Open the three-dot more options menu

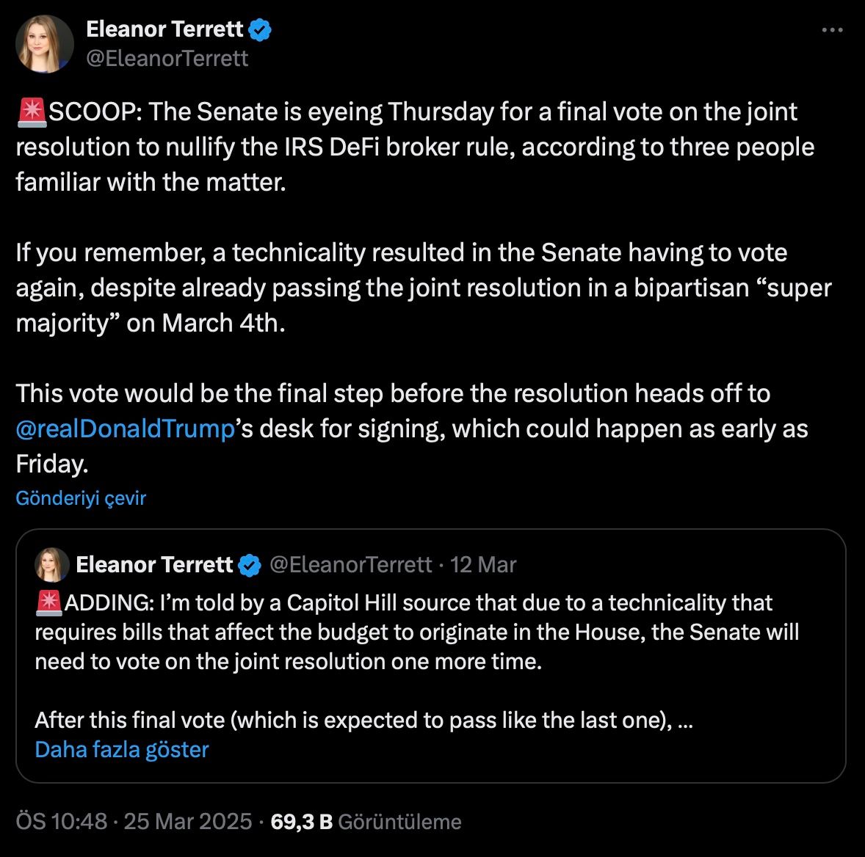click(x=832, y=30)
